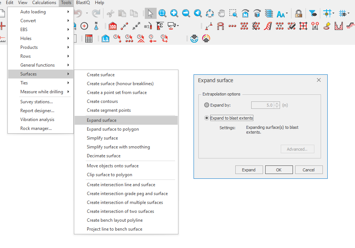Click the zoom out magnifier icon
This screenshot has width=355, height=248.
(186, 13)
